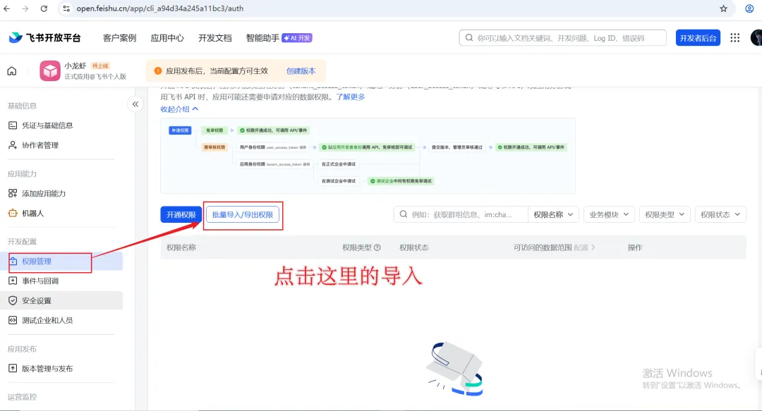
Task: Select 事件与回调 in sidebar
Action: [40, 281]
